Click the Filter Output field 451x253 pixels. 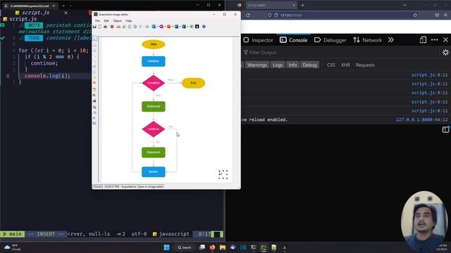pos(341,53)
